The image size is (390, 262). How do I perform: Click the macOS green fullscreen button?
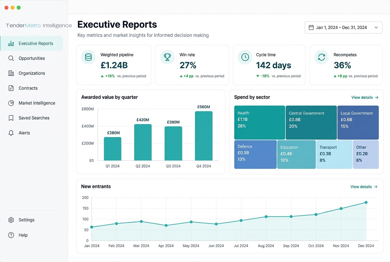[19, 8]
